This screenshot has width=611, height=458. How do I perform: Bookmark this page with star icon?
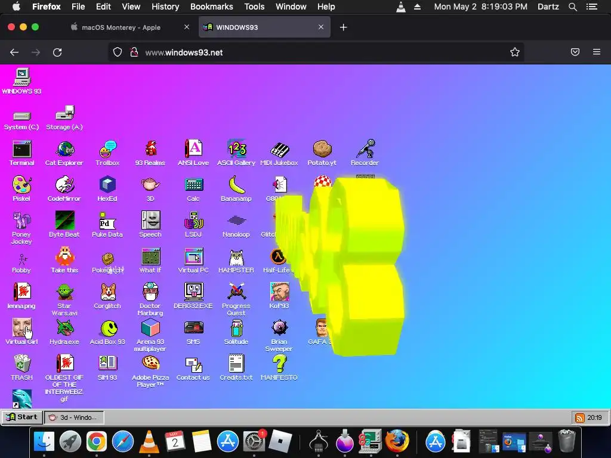(515, 52)
